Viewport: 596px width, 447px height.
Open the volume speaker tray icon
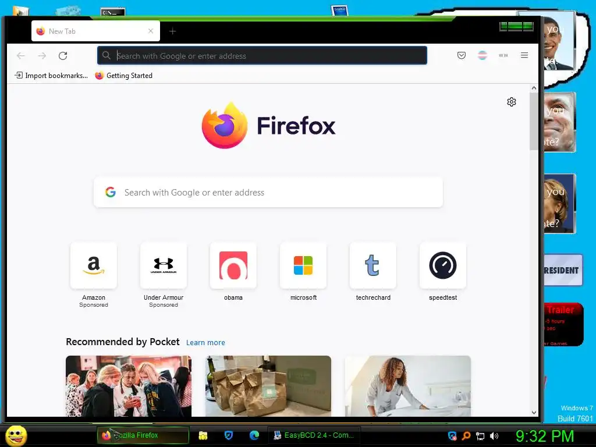(494, 436)
